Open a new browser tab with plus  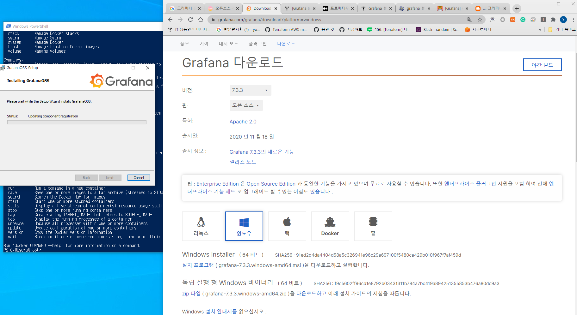517,9
